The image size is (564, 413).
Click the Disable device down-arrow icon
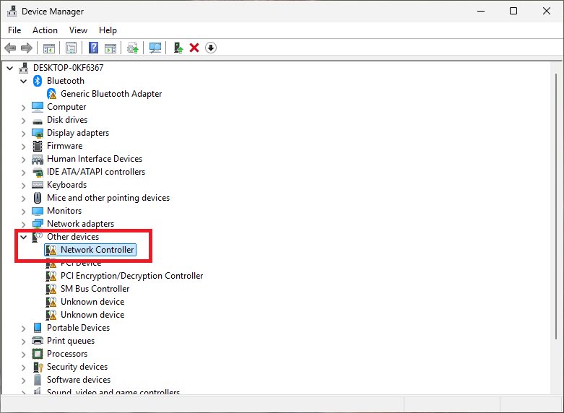[x=211, y=48]
